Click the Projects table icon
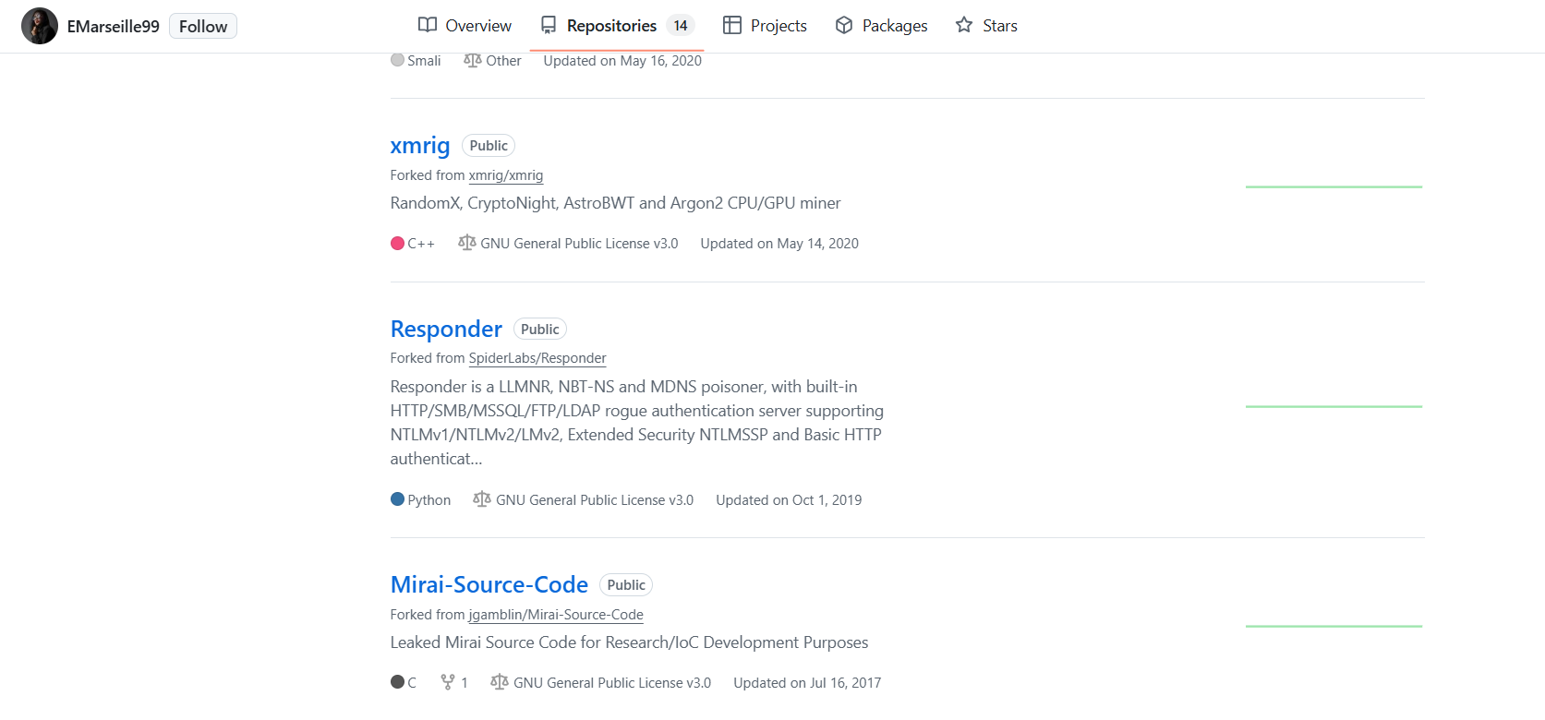The image size is (1545, 720). [x=731, y=25]
